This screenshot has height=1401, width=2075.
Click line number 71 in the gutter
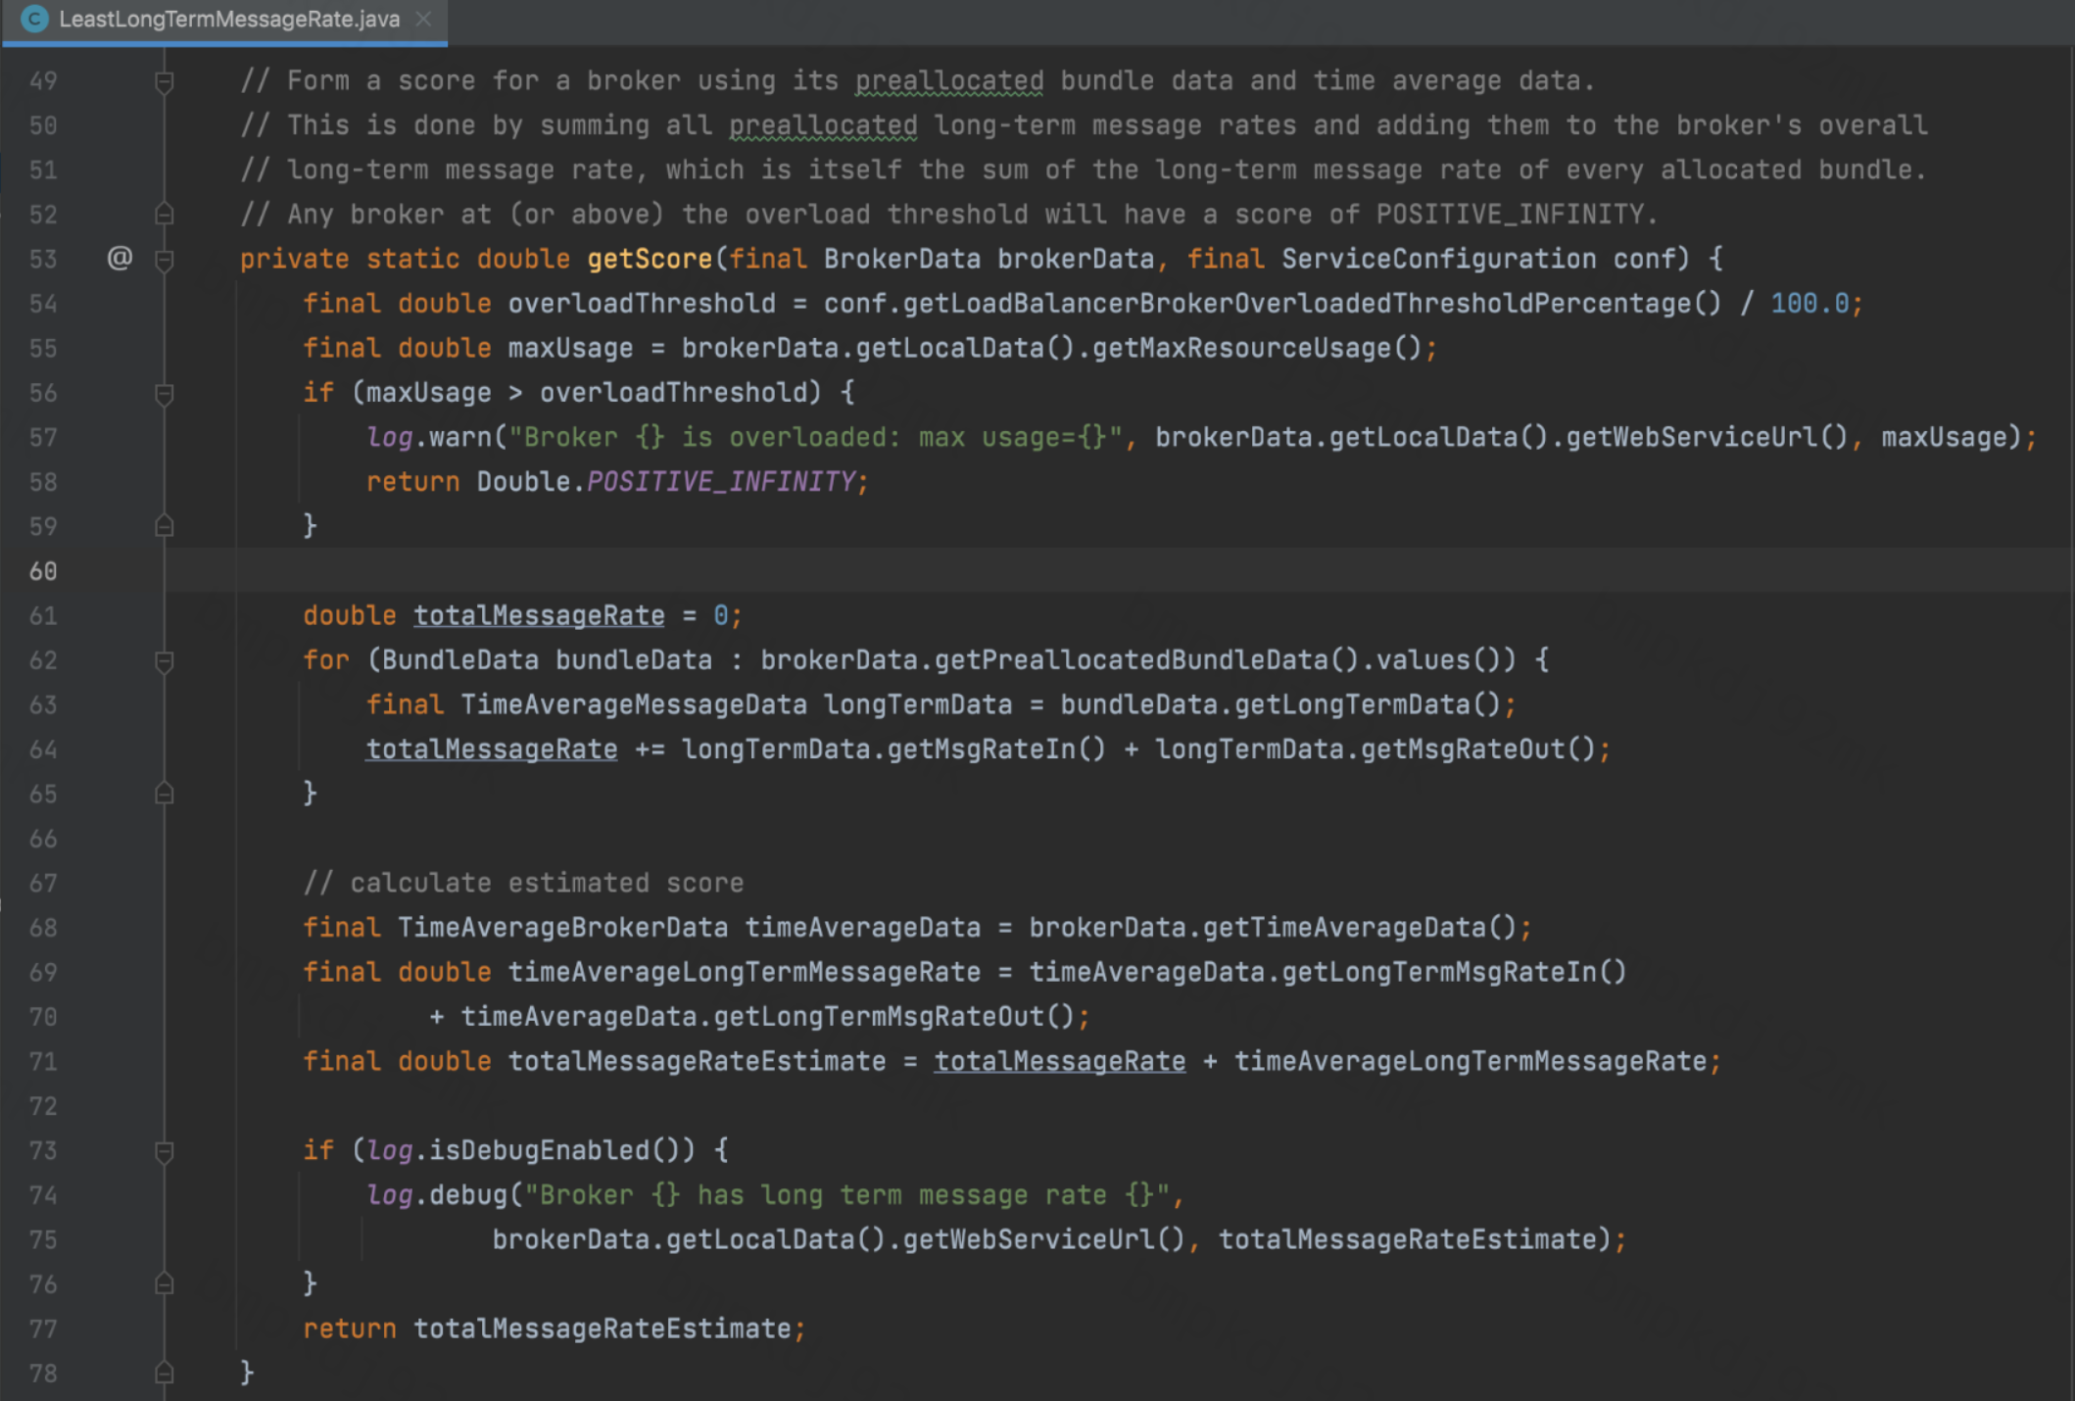[x=43, y=1061]
